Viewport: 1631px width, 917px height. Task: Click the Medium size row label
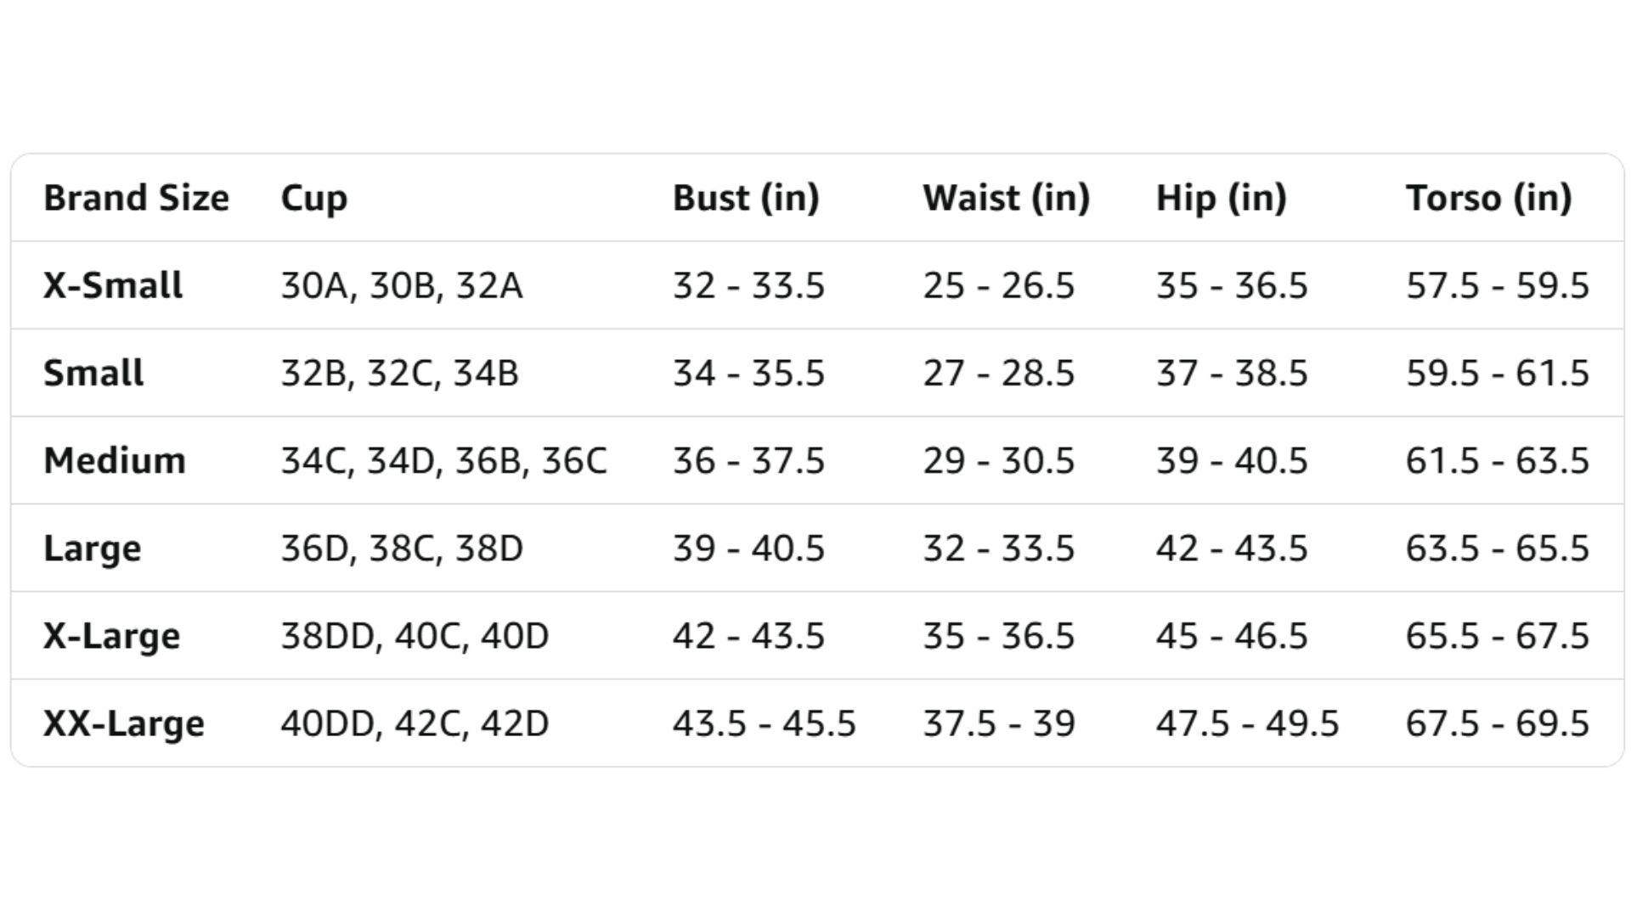tap(115, 460)
